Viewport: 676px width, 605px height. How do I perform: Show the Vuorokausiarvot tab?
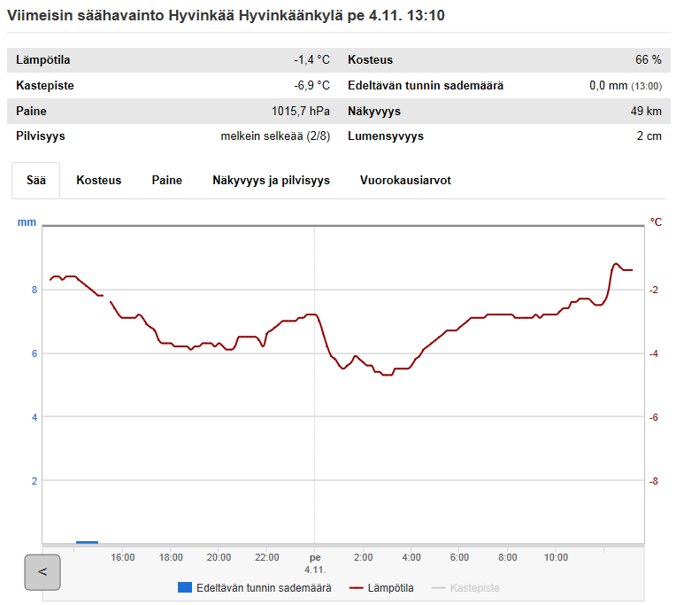[x=405, y=180]
